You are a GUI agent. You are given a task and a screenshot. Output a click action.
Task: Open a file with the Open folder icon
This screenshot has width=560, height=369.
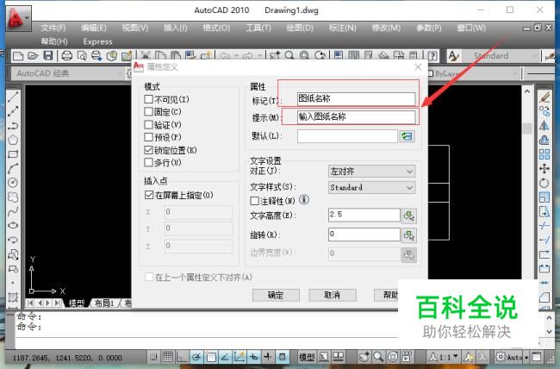33,56
